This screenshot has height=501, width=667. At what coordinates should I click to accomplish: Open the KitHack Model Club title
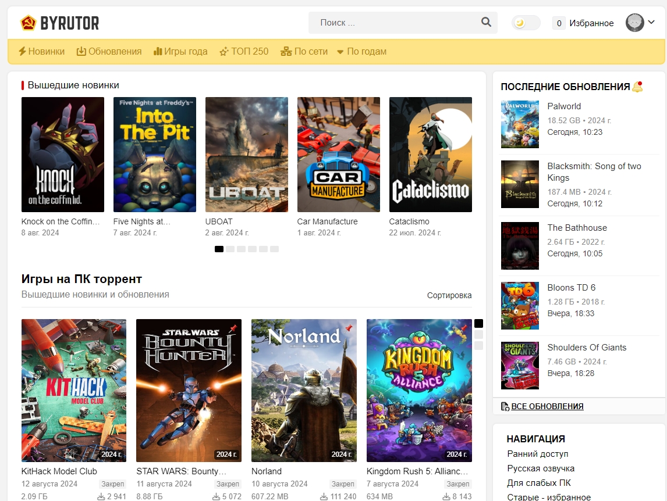coord(59,471)
